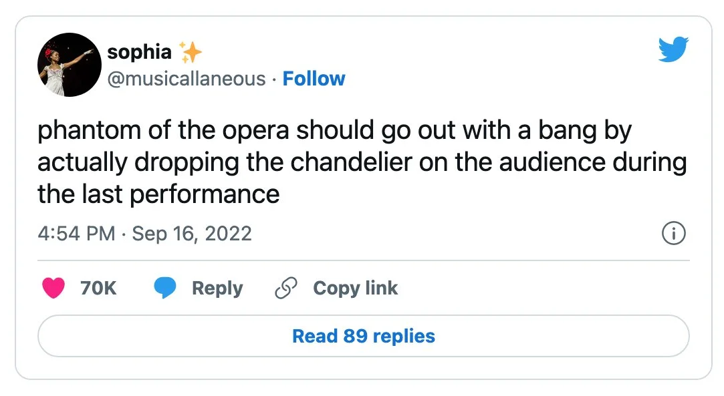The width and height of the screenshot is (724, 396).
Task: Open the tweet info circle icon
Action: pyautogui.click(x=674, y=233)
